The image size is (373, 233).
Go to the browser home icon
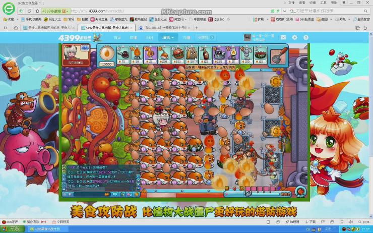pos(37,11)
